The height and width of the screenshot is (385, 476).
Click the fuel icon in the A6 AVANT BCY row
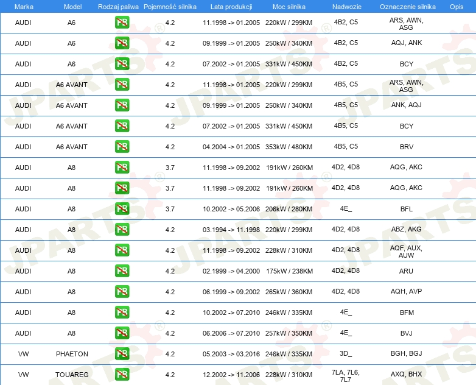[x=122, y=126]
